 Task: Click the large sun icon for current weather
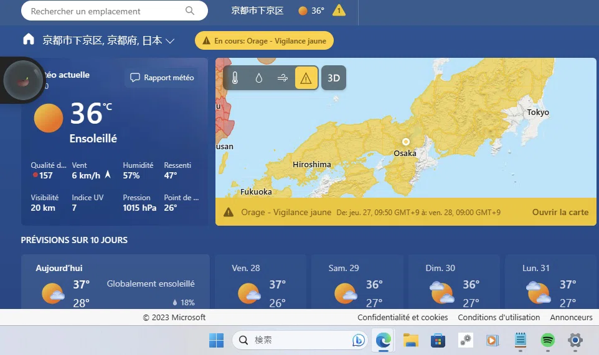click(x=49, y=118)
